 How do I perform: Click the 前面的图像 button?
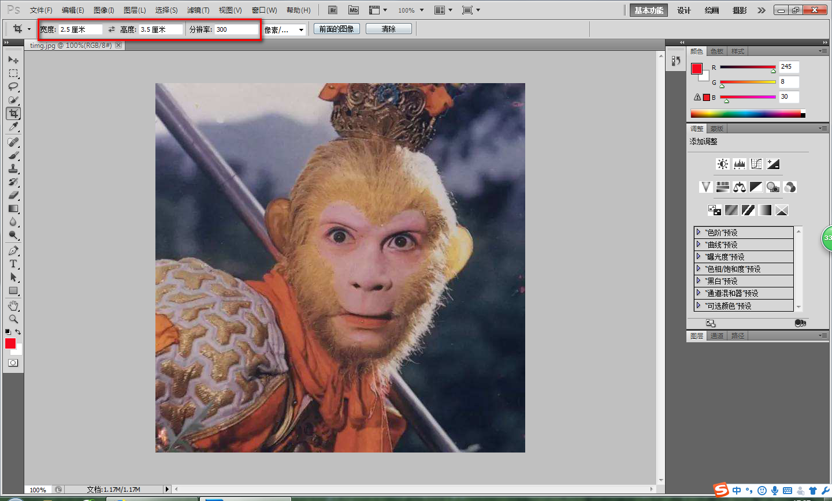[x=337, y=29]
